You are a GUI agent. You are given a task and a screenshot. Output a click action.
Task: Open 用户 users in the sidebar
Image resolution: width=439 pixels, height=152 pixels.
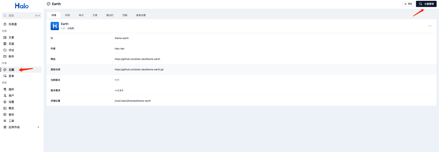pyautogui.click(x=11, y=96)
